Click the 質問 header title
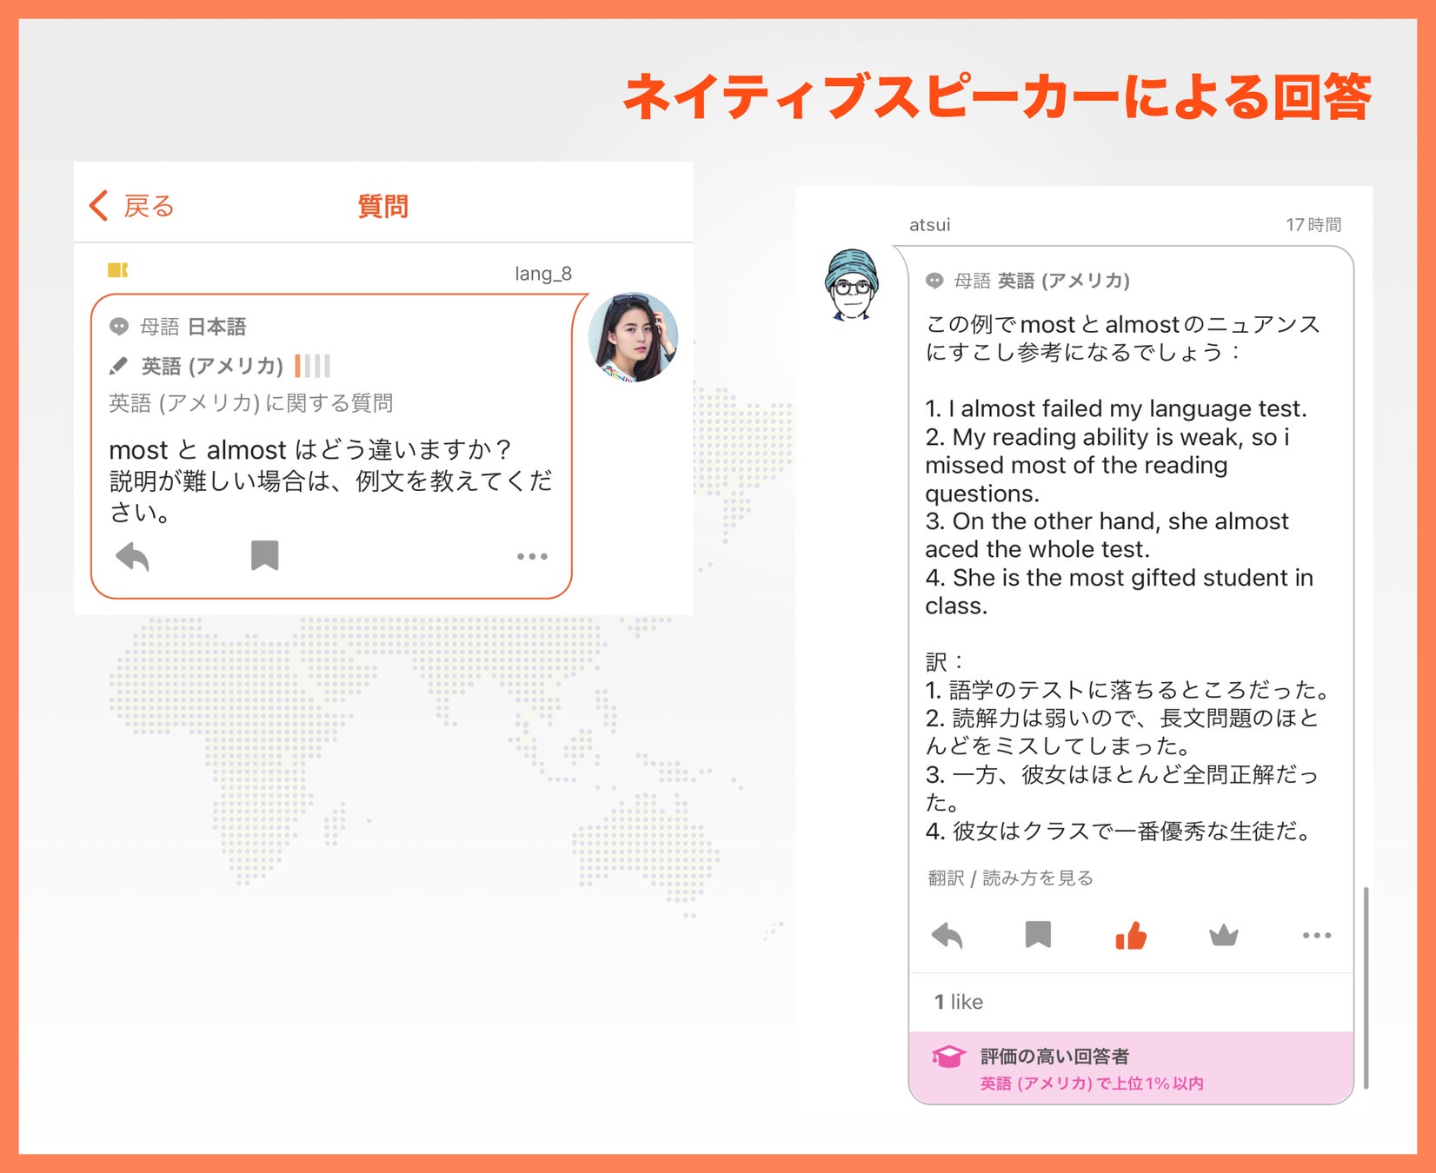The image size is (1436, 1173). click(383, 207)
